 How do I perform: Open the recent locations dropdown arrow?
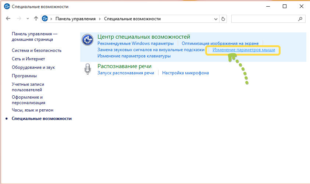coord(28,19)
